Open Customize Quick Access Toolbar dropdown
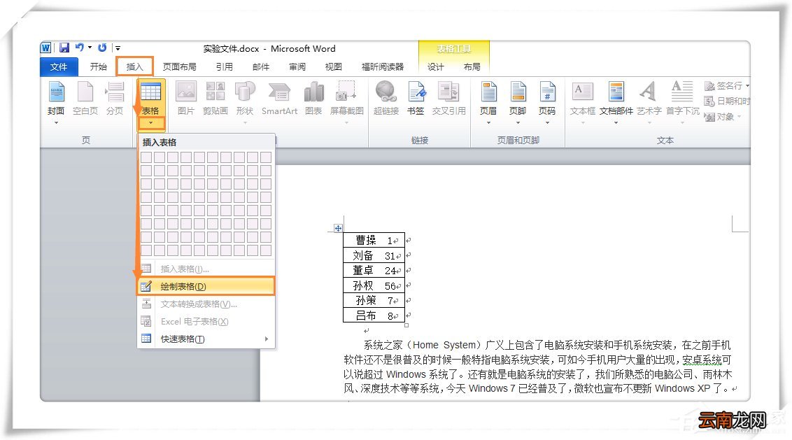 point(118,48)
